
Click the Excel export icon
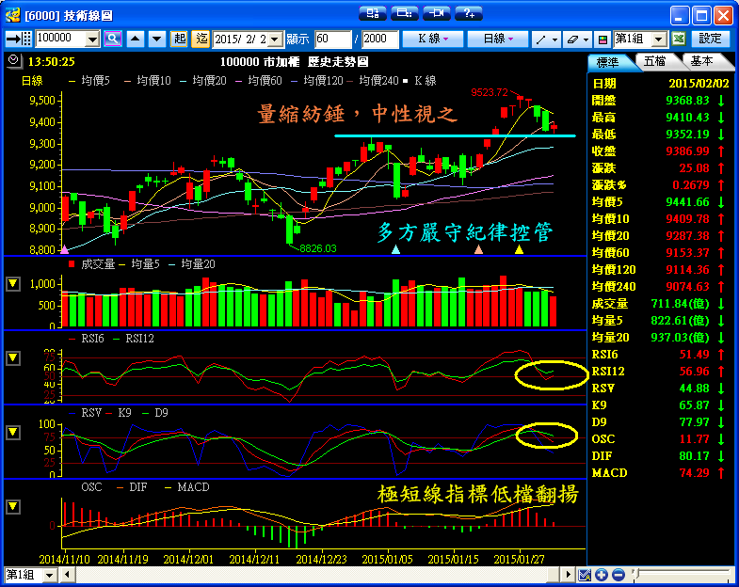[678, 39]
